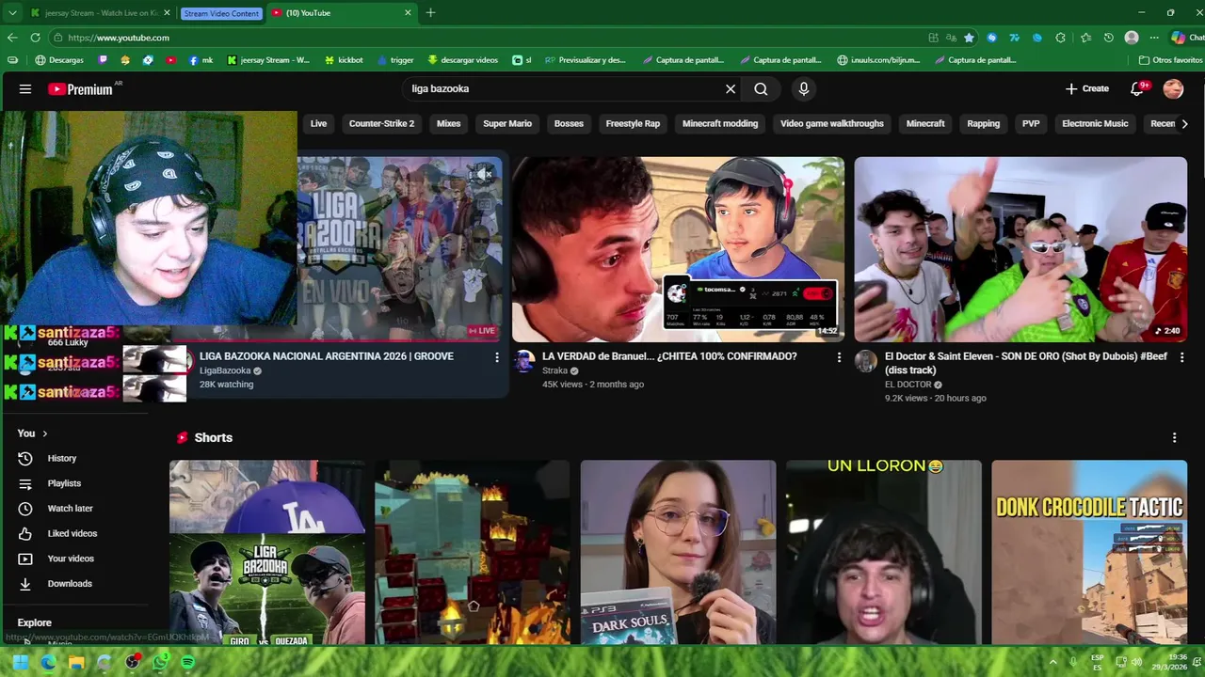The height and width of the screenshot is (677, 1205).
Task: Open History from the sidebar
Action: (62, 458)
